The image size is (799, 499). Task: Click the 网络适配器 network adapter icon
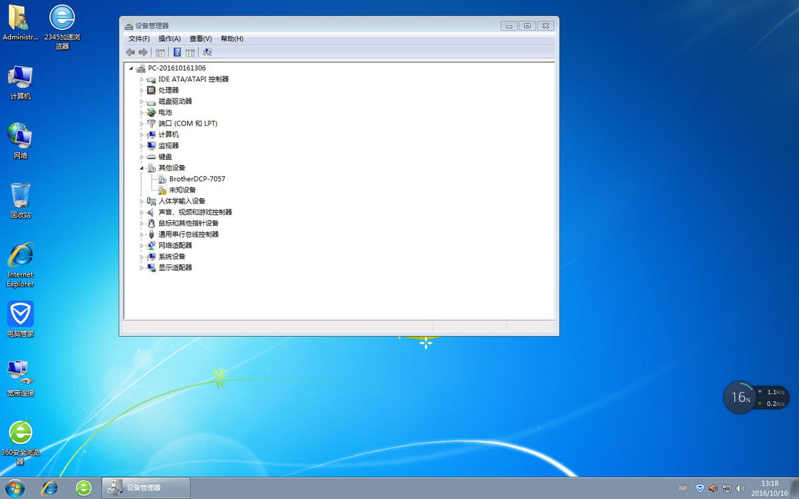(151, 246)
